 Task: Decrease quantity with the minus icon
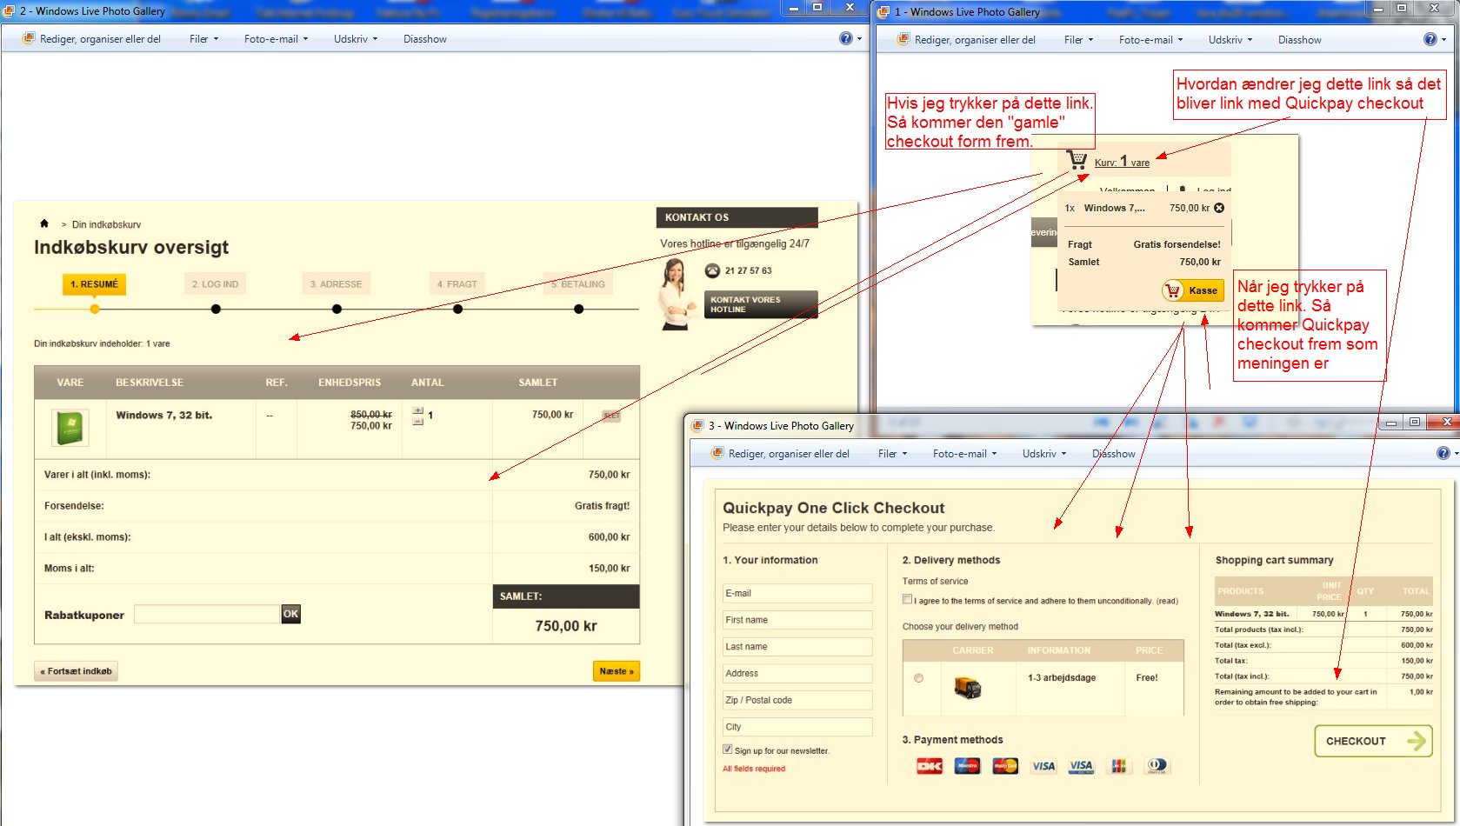coord(418,422)
